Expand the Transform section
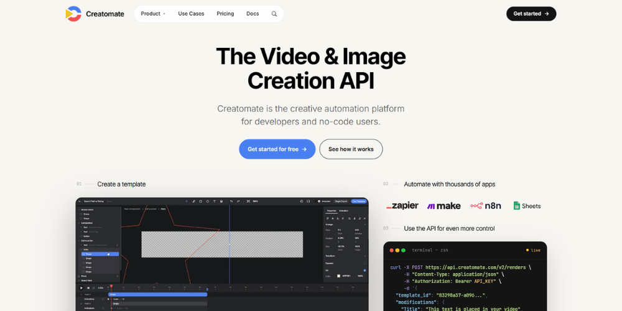The image size is (622, 311). (365, 256)
